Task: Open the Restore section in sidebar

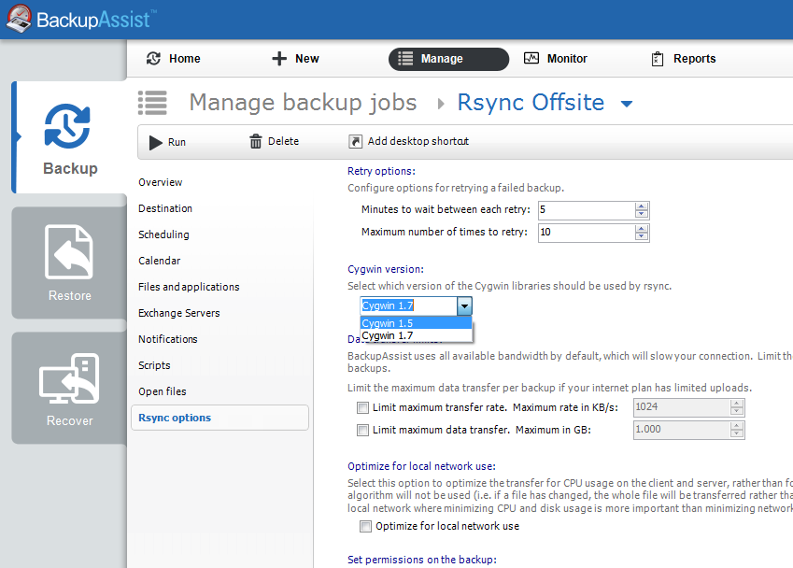Action: pyautogui.click(x=70, y=263)
